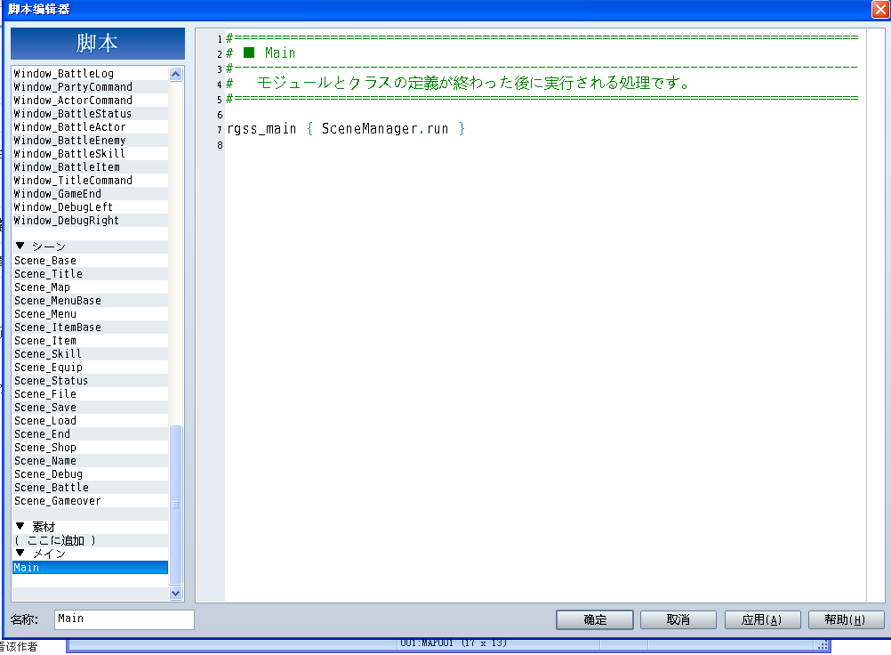Select Scene_Save script

point(90,408)
